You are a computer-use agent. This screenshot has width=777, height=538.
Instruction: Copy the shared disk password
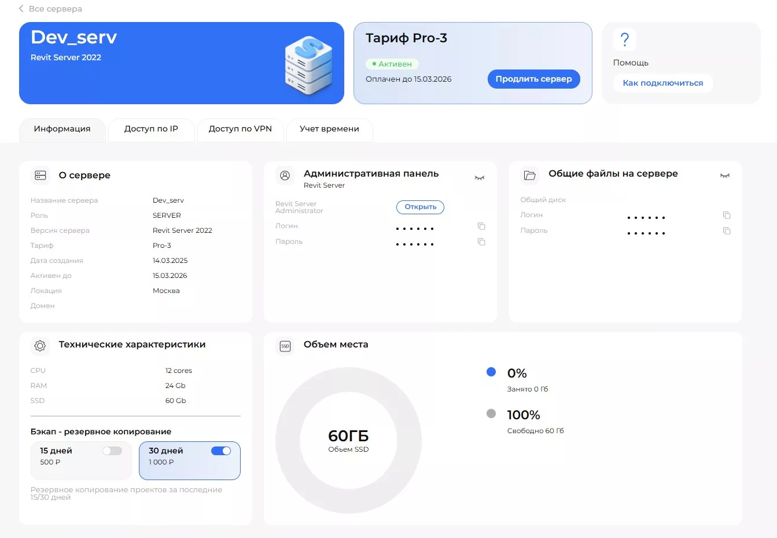pyautogui.click(x=727, y=231)
